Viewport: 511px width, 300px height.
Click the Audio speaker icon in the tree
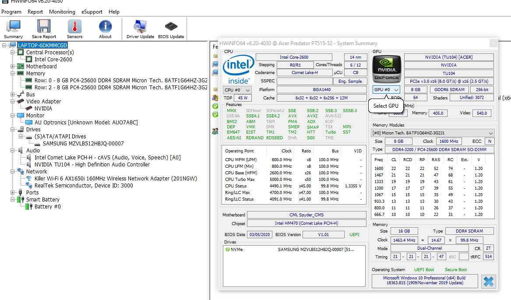coord(21,150)
